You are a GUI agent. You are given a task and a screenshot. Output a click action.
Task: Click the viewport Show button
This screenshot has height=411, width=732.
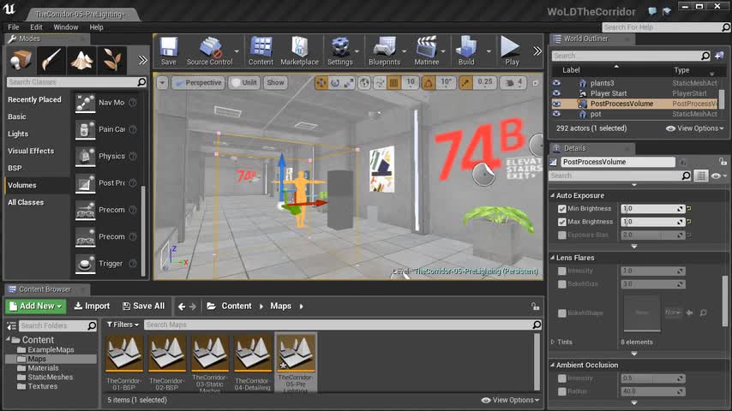pos(275,83)
